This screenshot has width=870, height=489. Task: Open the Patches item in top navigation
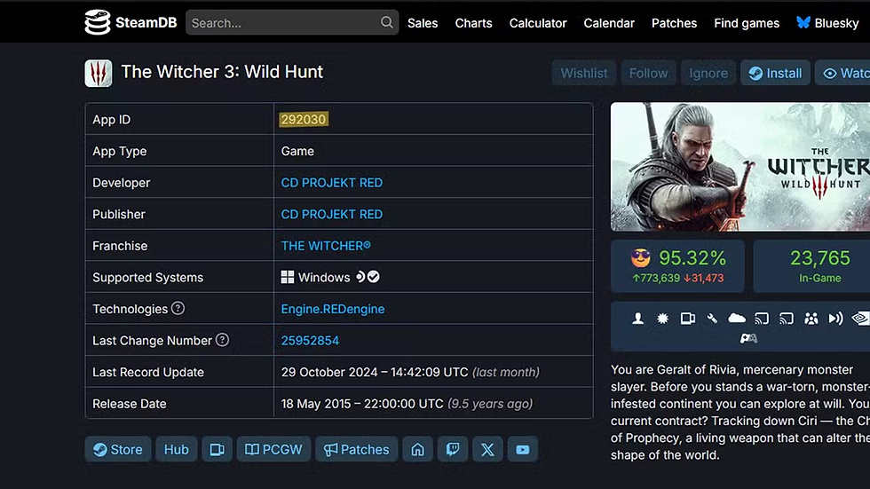[674, 23]
